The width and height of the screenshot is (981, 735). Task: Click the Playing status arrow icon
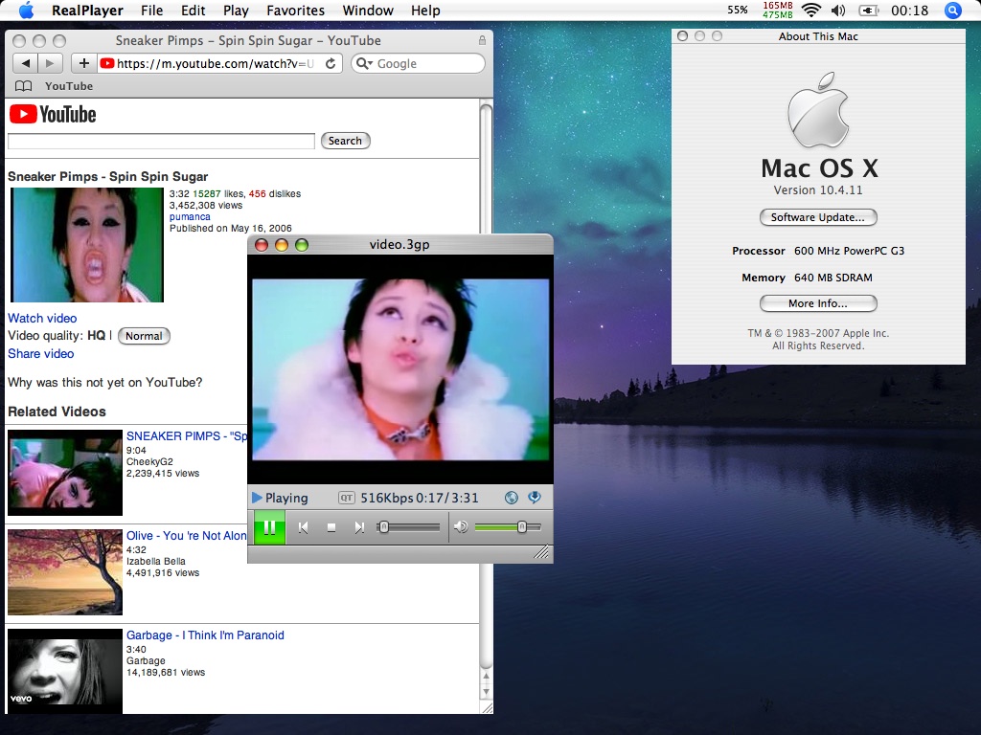pyautogui.click(x=257, y=498)
